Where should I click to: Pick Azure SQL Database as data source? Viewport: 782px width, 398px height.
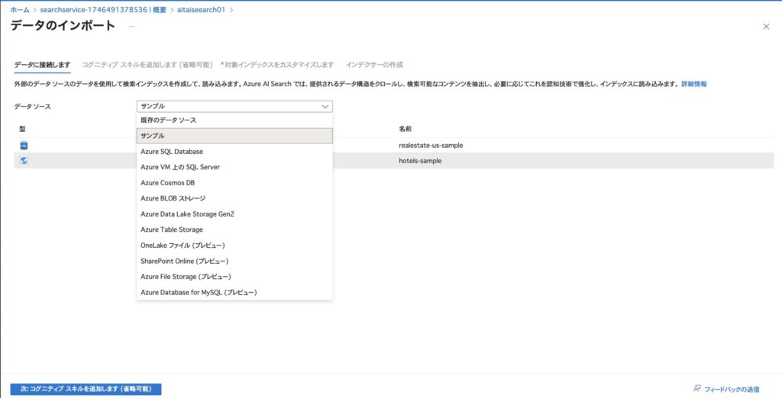click(x=234, y=152)
